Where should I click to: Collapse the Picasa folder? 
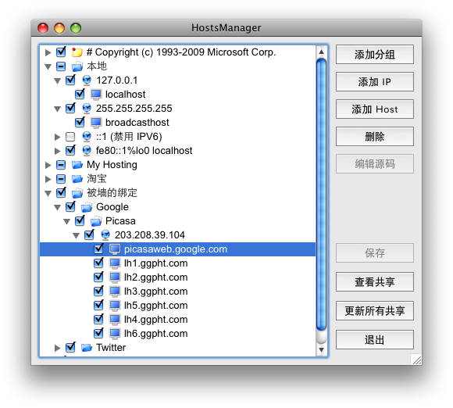[66, 221]
